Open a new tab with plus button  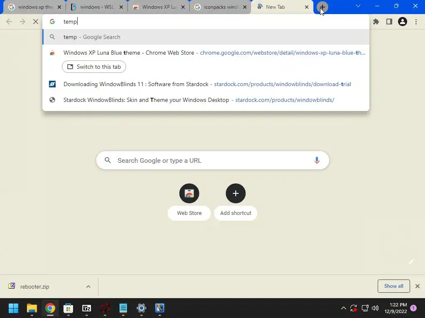pos(322,7)
